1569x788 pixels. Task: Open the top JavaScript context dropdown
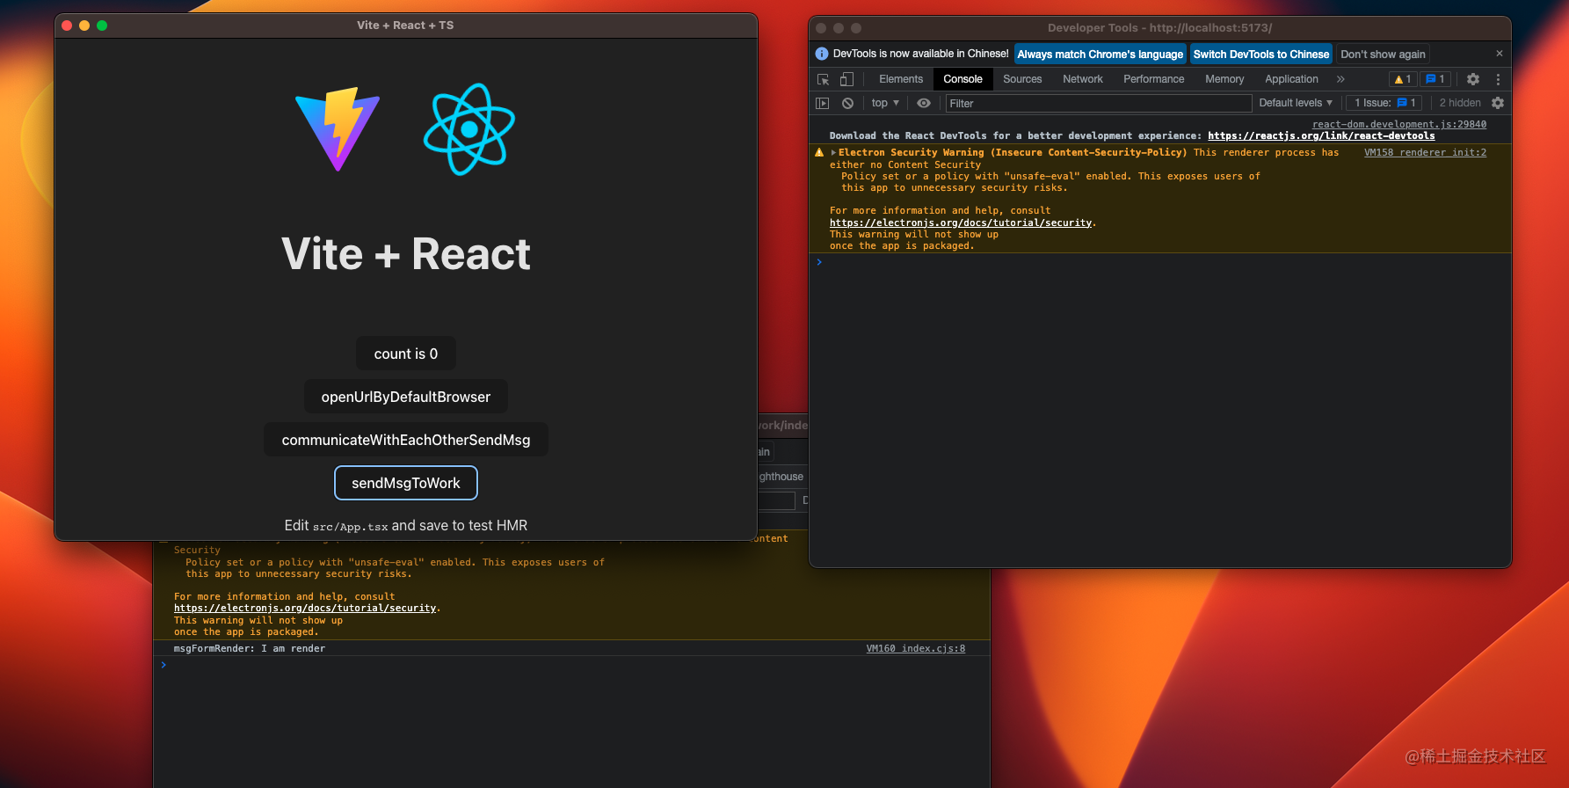pos(885,103)
